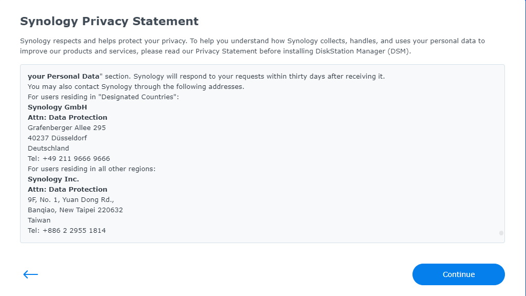Click the second Attn: Data Protection line under Synology Inc.
This screenshot has height=296, width=526.
67,190
